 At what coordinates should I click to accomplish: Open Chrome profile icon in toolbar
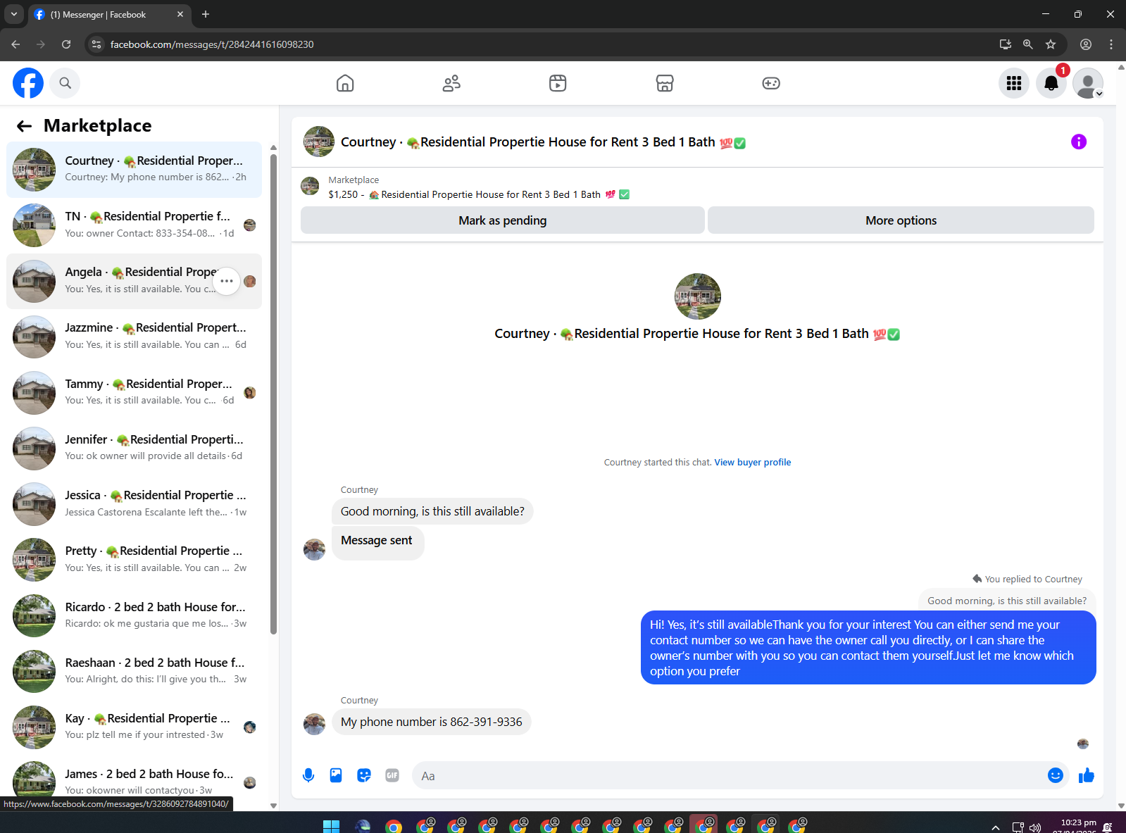1086,44
